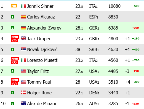144x109 pixels.
Task: Click the red NMR (5) badge for Jack Draper
Action: coord(15,39)
